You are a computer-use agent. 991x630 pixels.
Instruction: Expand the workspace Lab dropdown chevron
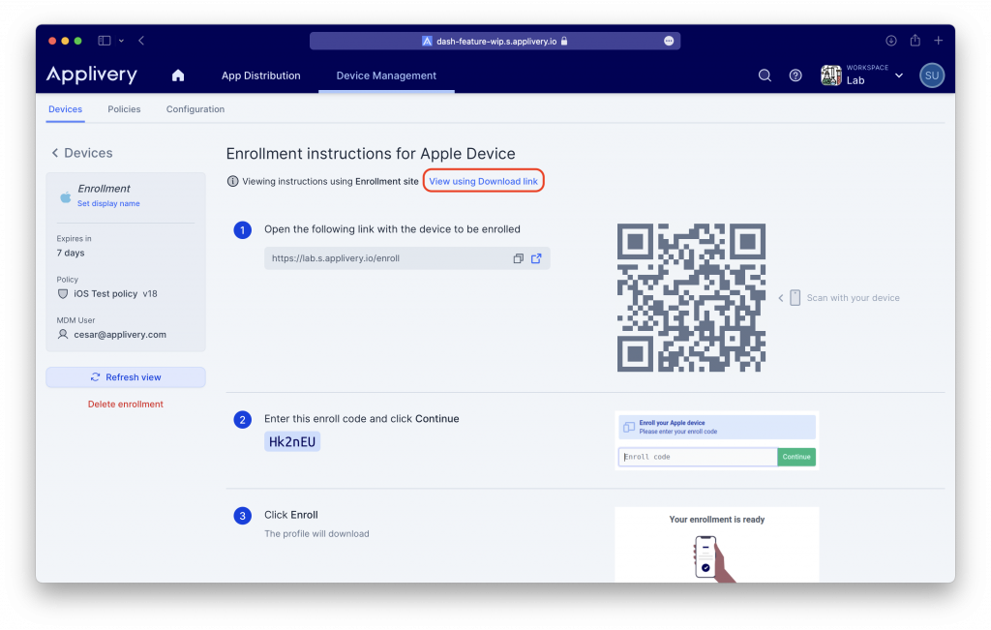pos(899,75)
